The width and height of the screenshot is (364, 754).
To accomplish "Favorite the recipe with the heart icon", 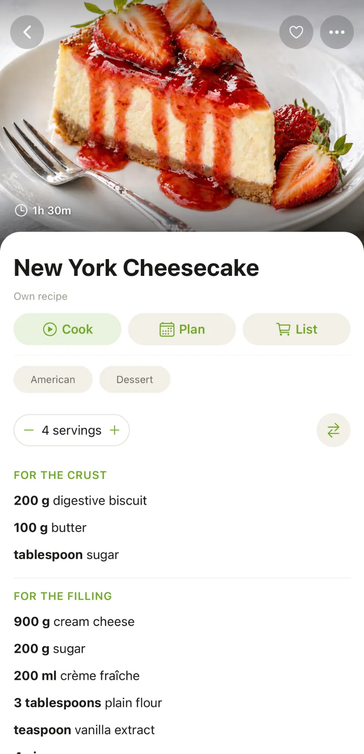I will 296,32.
